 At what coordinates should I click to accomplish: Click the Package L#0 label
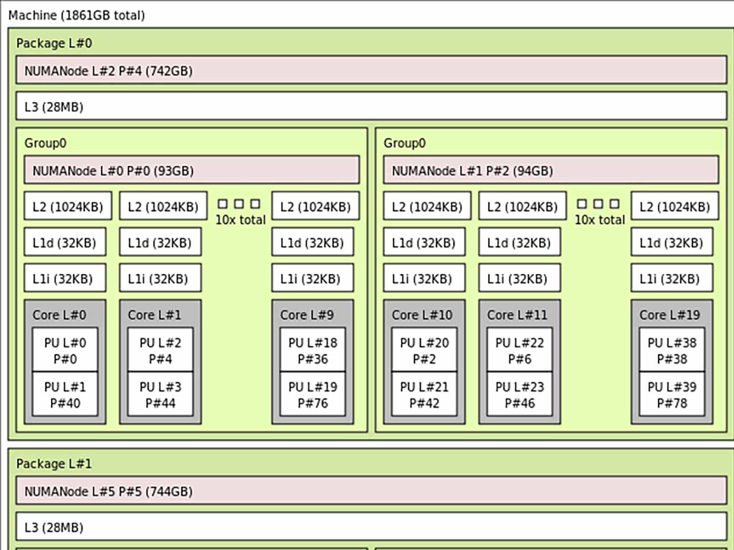54,43
